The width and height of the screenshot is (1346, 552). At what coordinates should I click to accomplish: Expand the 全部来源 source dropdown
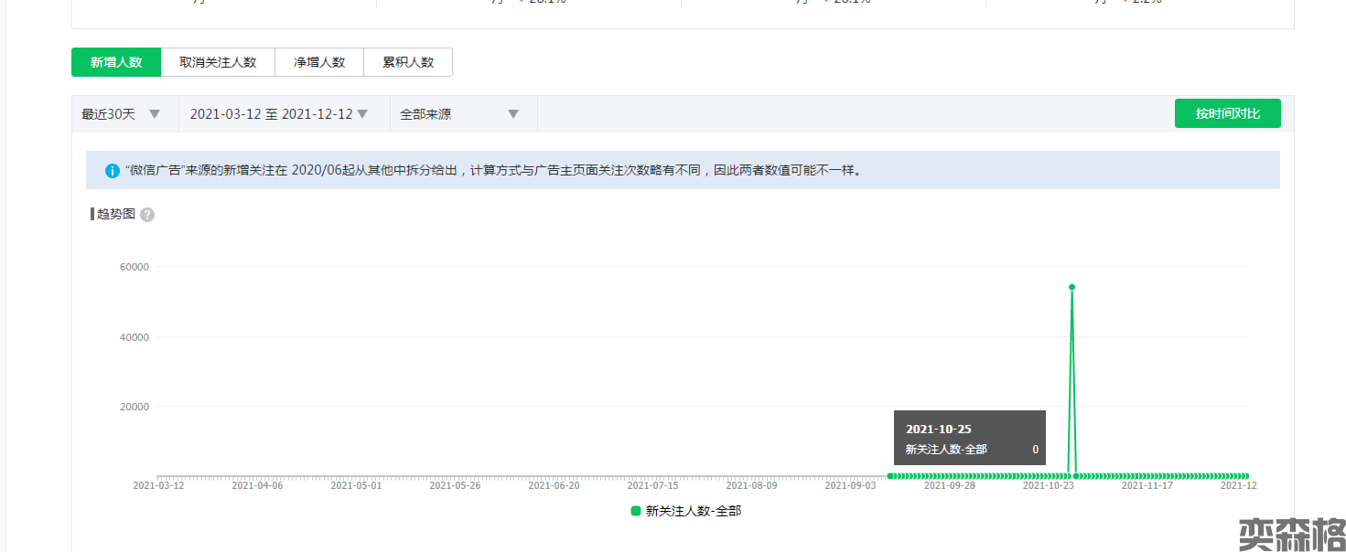click(x=459, y=114)
